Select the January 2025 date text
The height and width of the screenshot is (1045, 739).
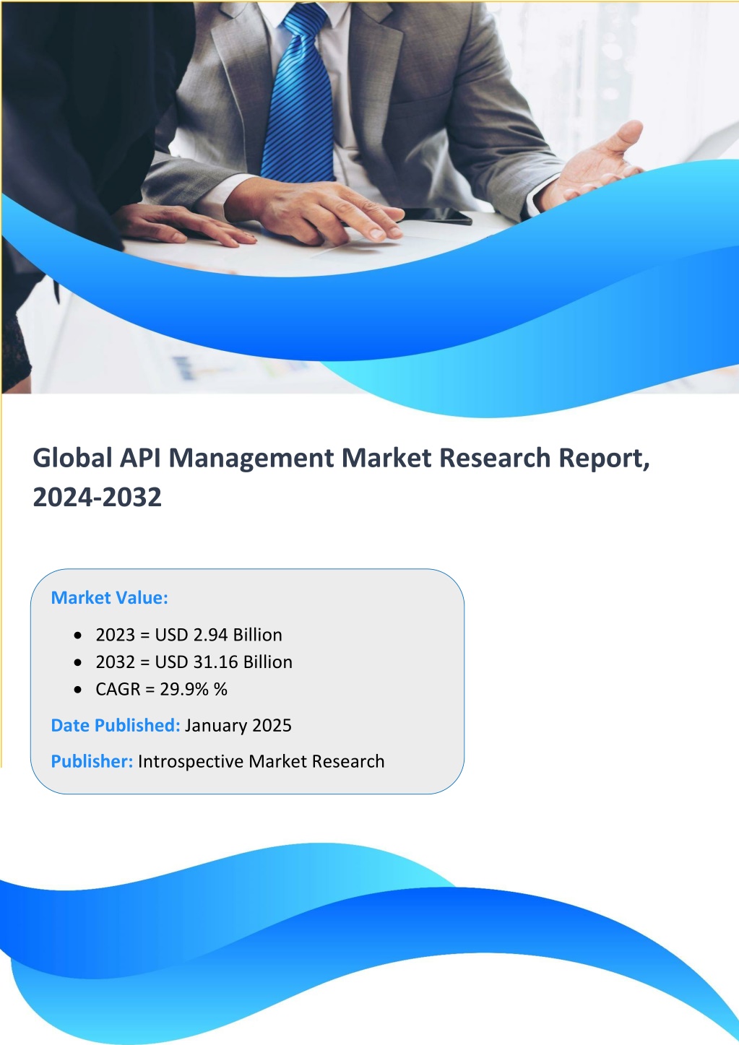click(x=238, y=726)
